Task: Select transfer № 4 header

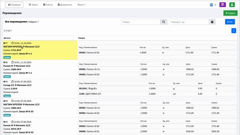Action: click(5, 101)
